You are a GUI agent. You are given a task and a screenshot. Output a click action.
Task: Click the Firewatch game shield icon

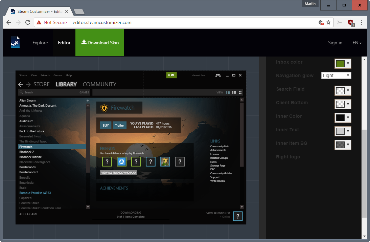(104, 108)
